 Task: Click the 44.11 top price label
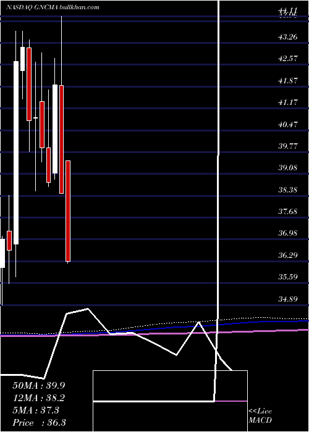(288, 10)
